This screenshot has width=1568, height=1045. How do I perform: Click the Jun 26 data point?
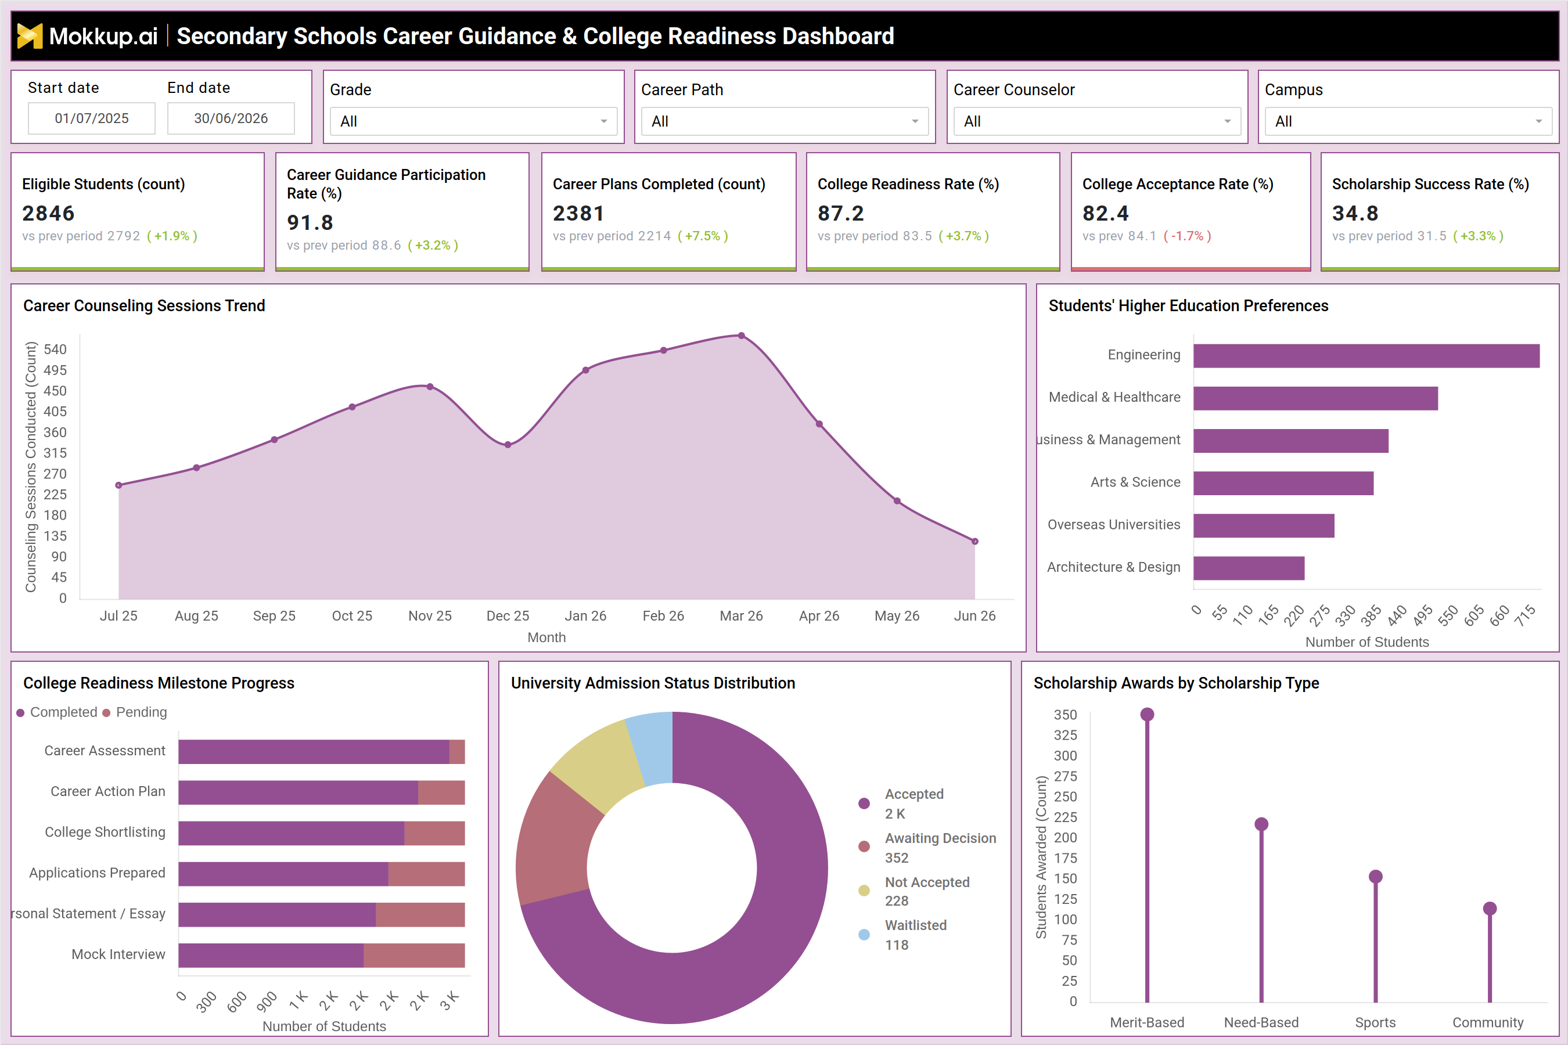(x=974, y=542)
